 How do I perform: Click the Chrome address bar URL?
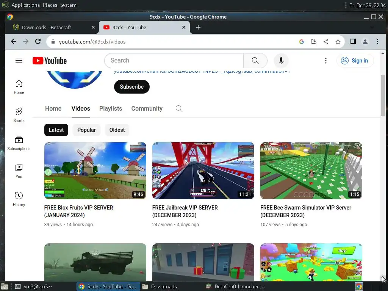pyautogui.click(x=92, y=42)
